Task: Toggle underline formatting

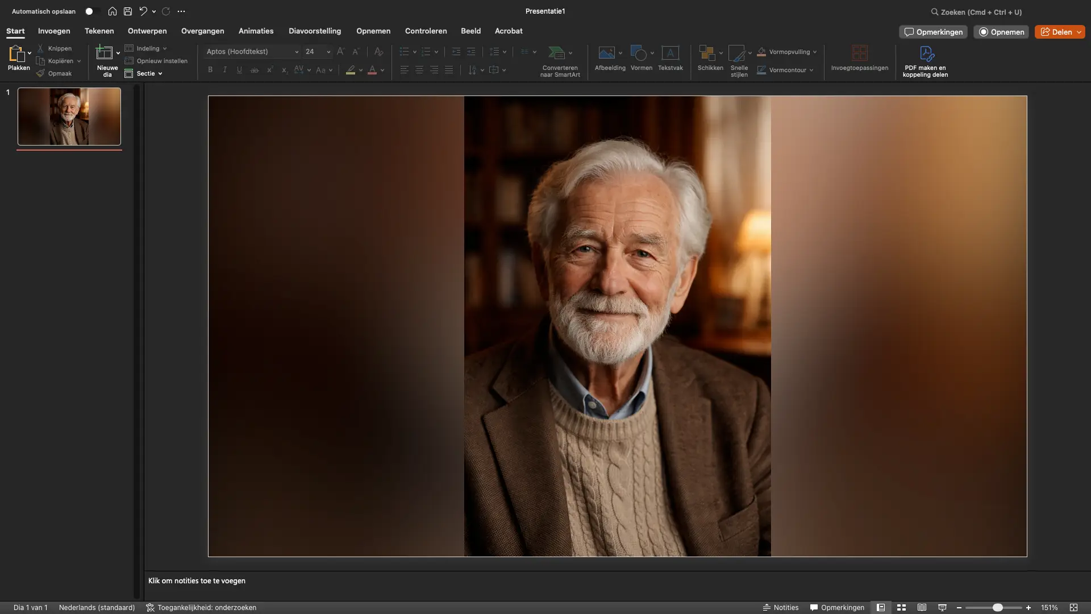Action: tap(239, 69)
